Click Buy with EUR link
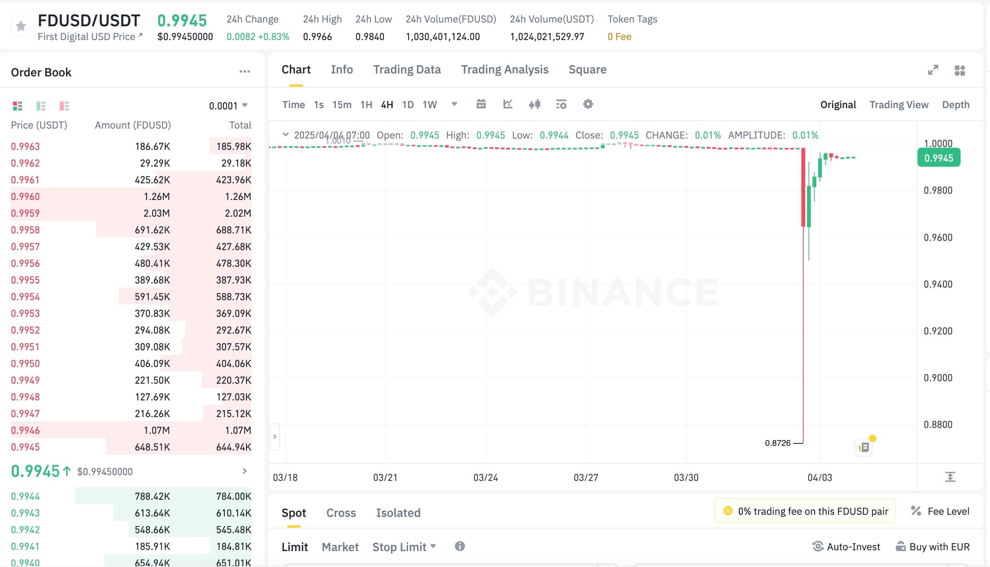 (932, 547)
